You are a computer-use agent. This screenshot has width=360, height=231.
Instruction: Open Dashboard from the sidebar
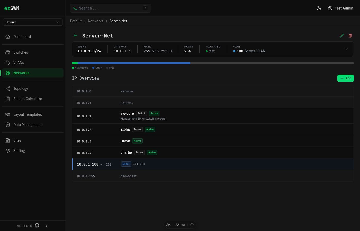(33, 37)
